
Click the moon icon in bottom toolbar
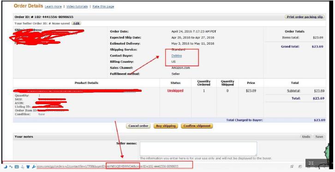pos(6,166)
